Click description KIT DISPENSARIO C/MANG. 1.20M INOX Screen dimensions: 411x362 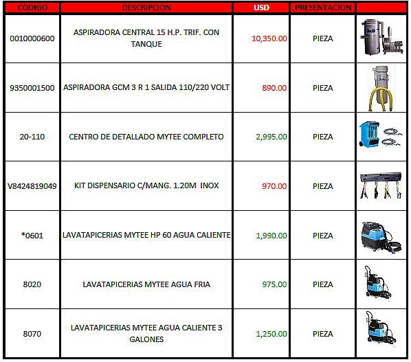point(146,185)
